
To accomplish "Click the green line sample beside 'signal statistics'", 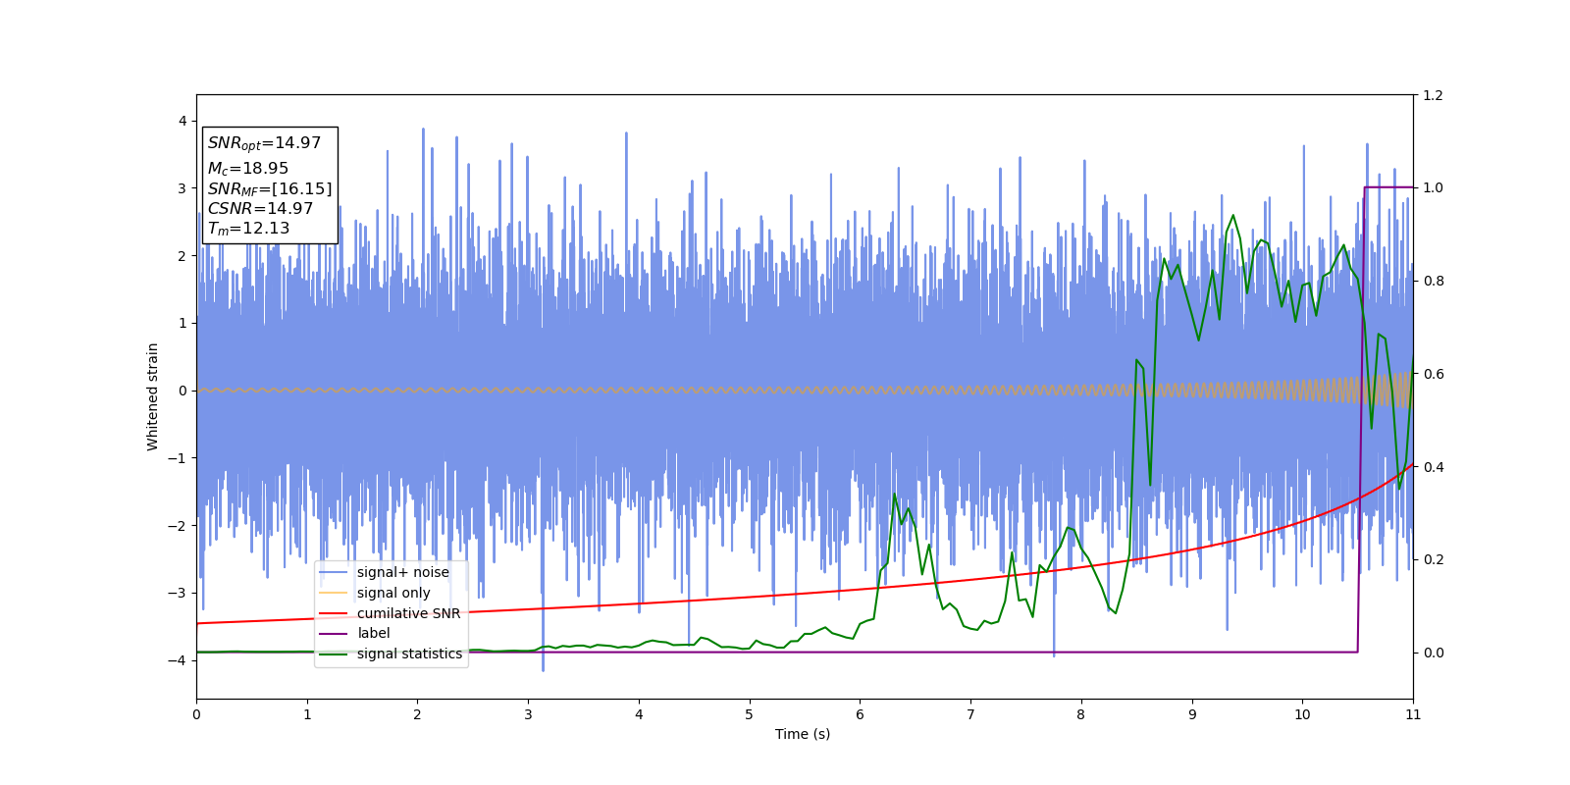I will pyautogui.click(x=334, y=654).
